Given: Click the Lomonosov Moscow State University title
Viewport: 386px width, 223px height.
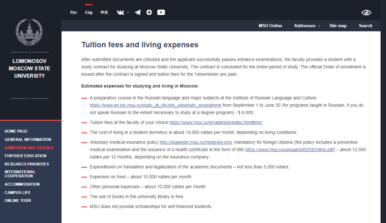Looking at the screenshot, I should point(29,68).
